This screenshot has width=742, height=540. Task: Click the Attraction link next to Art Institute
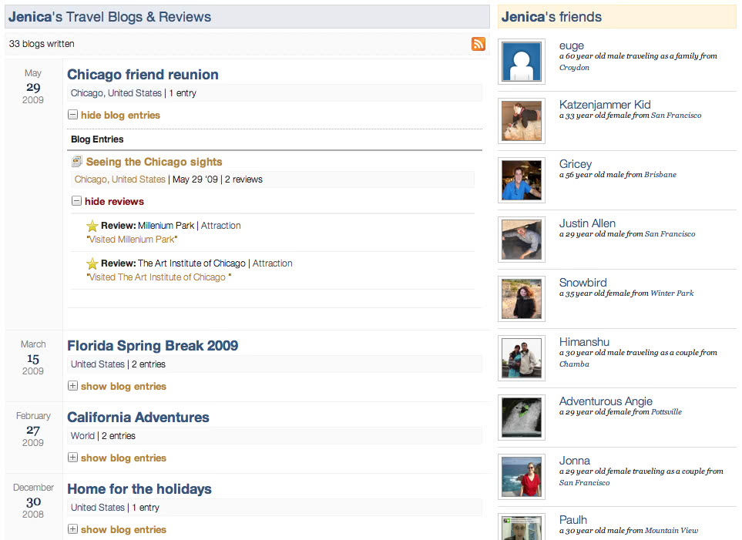pyautogui.click(x=273, y=263)
